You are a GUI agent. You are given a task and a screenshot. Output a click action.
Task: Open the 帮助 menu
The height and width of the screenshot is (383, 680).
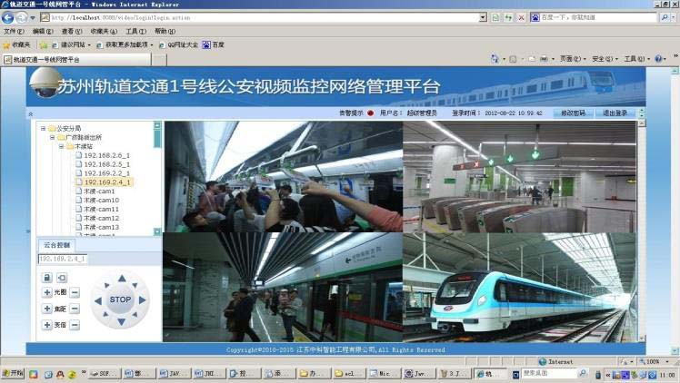pos(165,32)
